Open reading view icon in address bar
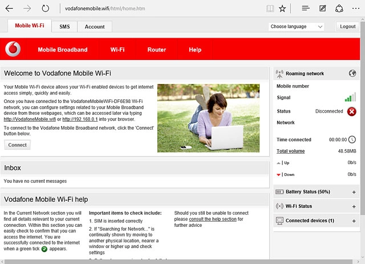Image resolution: width=365 pixels, height=264 pixels. pos(270,9)
